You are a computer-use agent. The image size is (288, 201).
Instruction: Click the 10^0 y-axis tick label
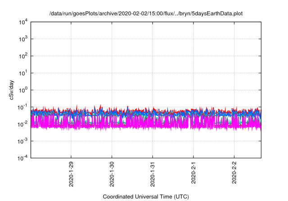click(x=23, y=90)
